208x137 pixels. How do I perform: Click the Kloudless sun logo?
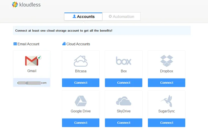[15, 5]
